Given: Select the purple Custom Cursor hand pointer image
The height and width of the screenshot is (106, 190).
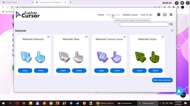Looking at the screenshot, I should [116, 57].
